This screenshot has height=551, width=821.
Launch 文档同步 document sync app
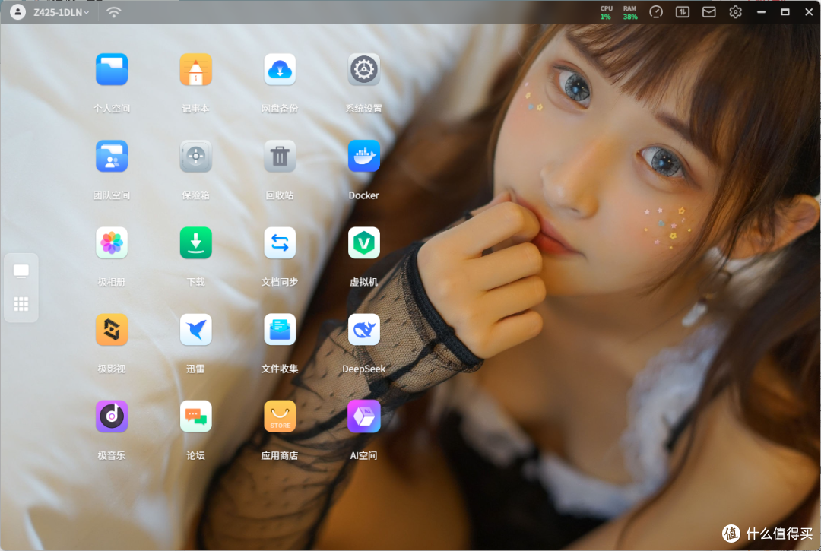click(280, 243)
